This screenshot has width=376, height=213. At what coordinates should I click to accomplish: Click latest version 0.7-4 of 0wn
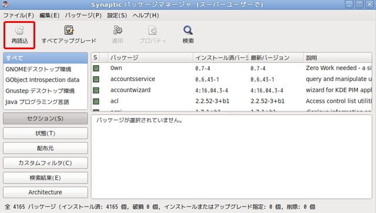point(258,69)
